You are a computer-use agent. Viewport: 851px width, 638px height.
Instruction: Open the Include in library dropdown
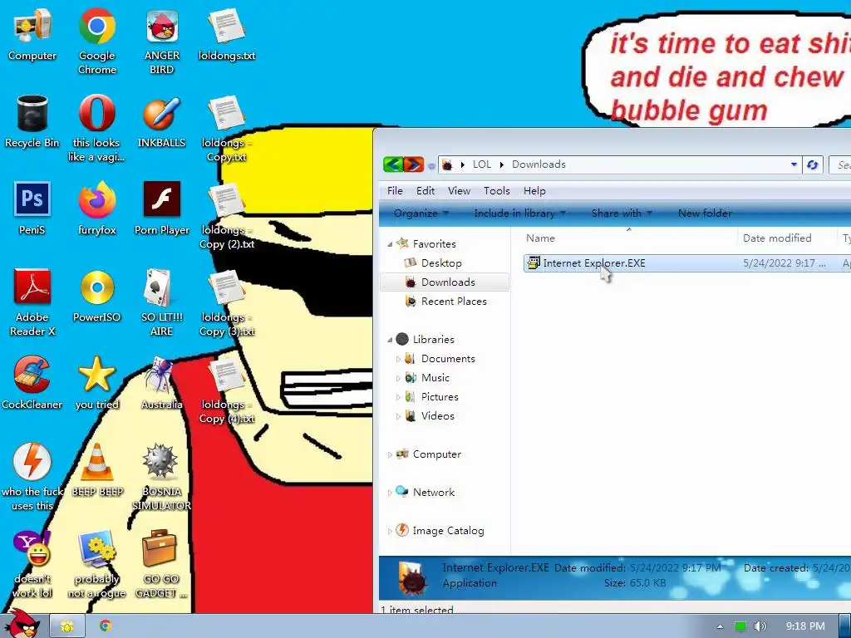click(x=519, y=213)
